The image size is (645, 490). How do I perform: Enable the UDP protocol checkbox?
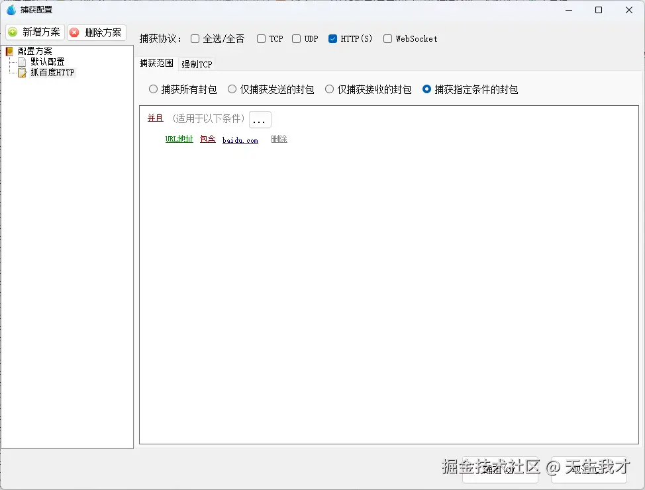click(296, 38)
